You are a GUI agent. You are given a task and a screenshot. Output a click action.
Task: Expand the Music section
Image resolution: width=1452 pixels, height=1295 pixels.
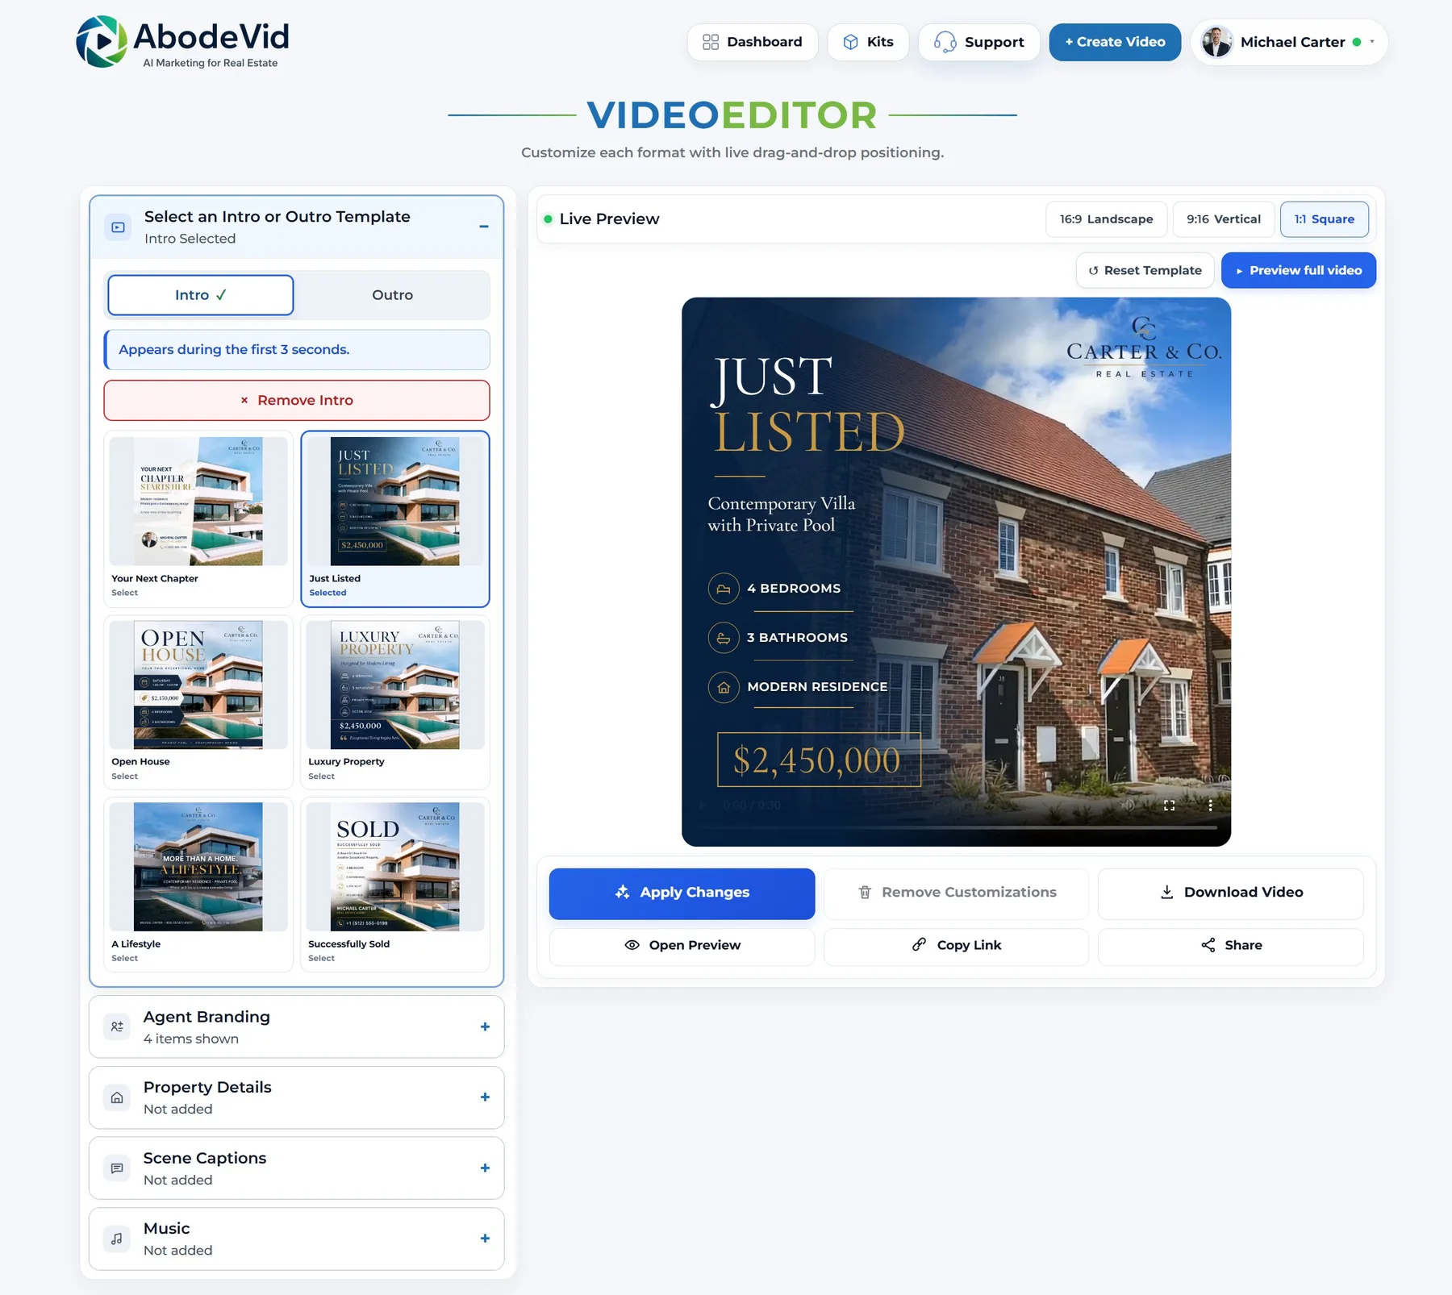tap(485, 1239)
